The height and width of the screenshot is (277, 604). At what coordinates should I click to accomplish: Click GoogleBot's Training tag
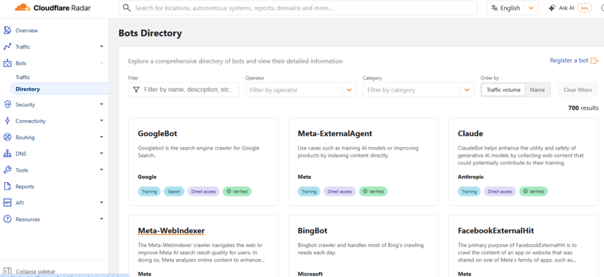149,191
